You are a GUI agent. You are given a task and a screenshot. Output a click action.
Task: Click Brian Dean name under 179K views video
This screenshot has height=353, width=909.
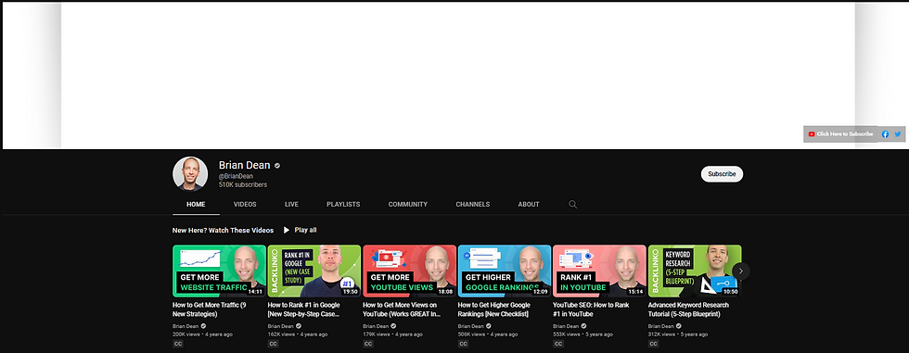(x=376, y=326)
